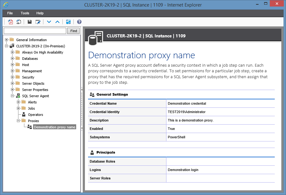Open help via question mark icon
286x195 pixels.
(x=79, y=22)
